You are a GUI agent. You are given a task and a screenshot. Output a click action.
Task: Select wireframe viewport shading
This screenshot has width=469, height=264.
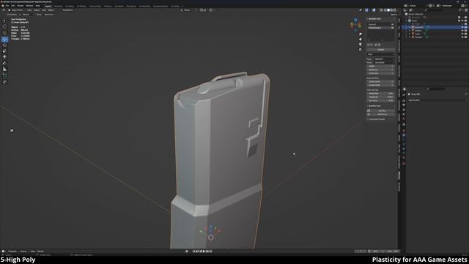385,10
